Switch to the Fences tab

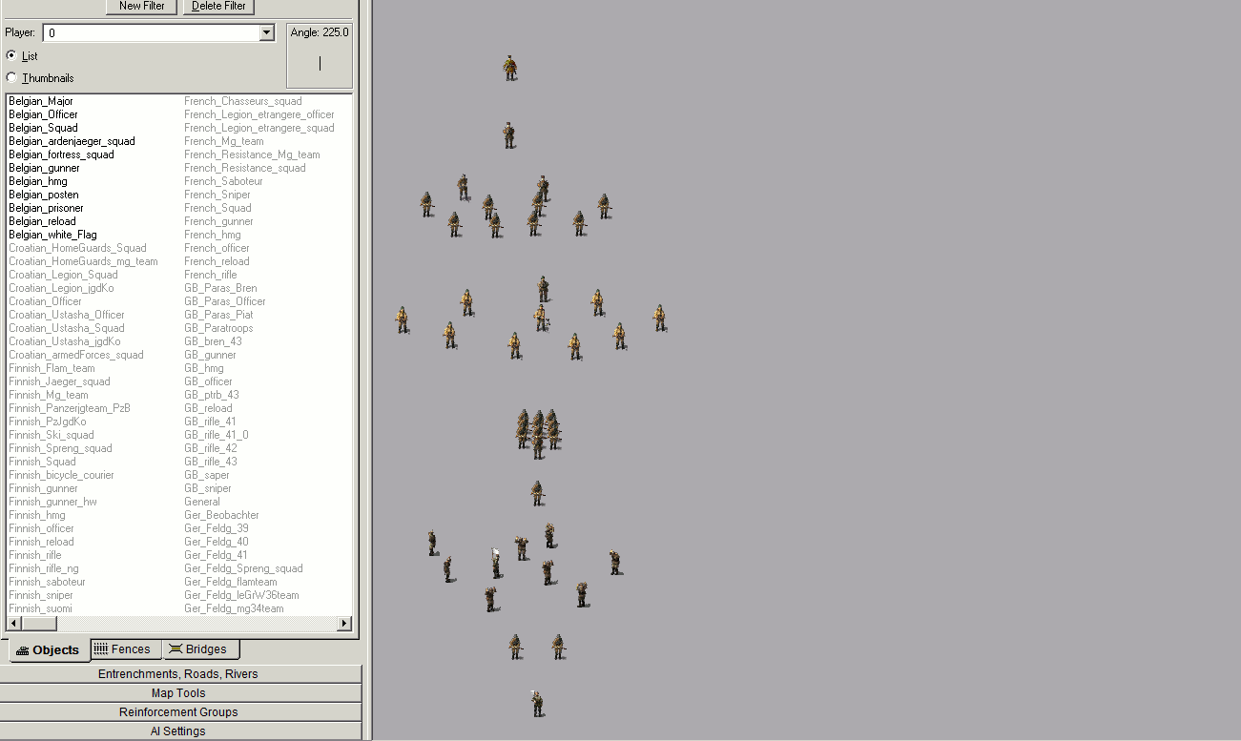pos(126,649)
